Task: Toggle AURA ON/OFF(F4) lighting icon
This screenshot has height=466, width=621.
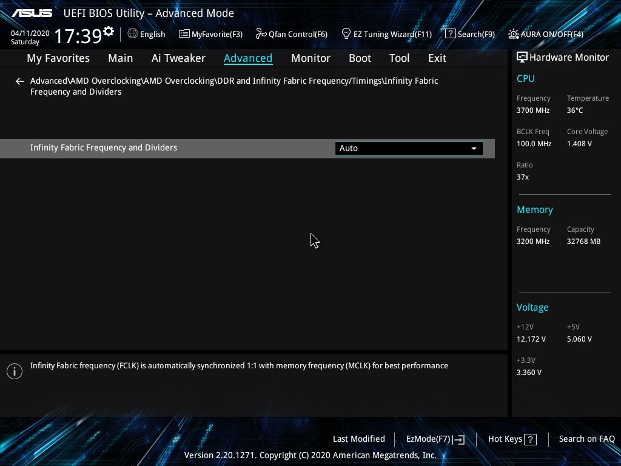Action: [513, 34]
